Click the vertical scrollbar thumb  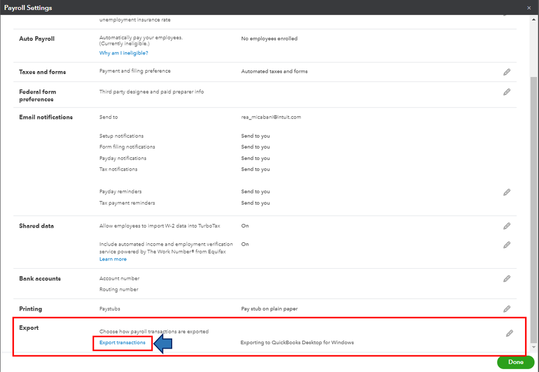534,205
